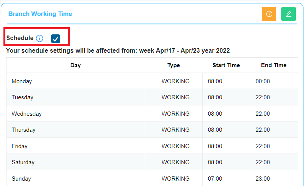Click WORKING type in Thursday row
305x186 pixels.
pos(175,129)
